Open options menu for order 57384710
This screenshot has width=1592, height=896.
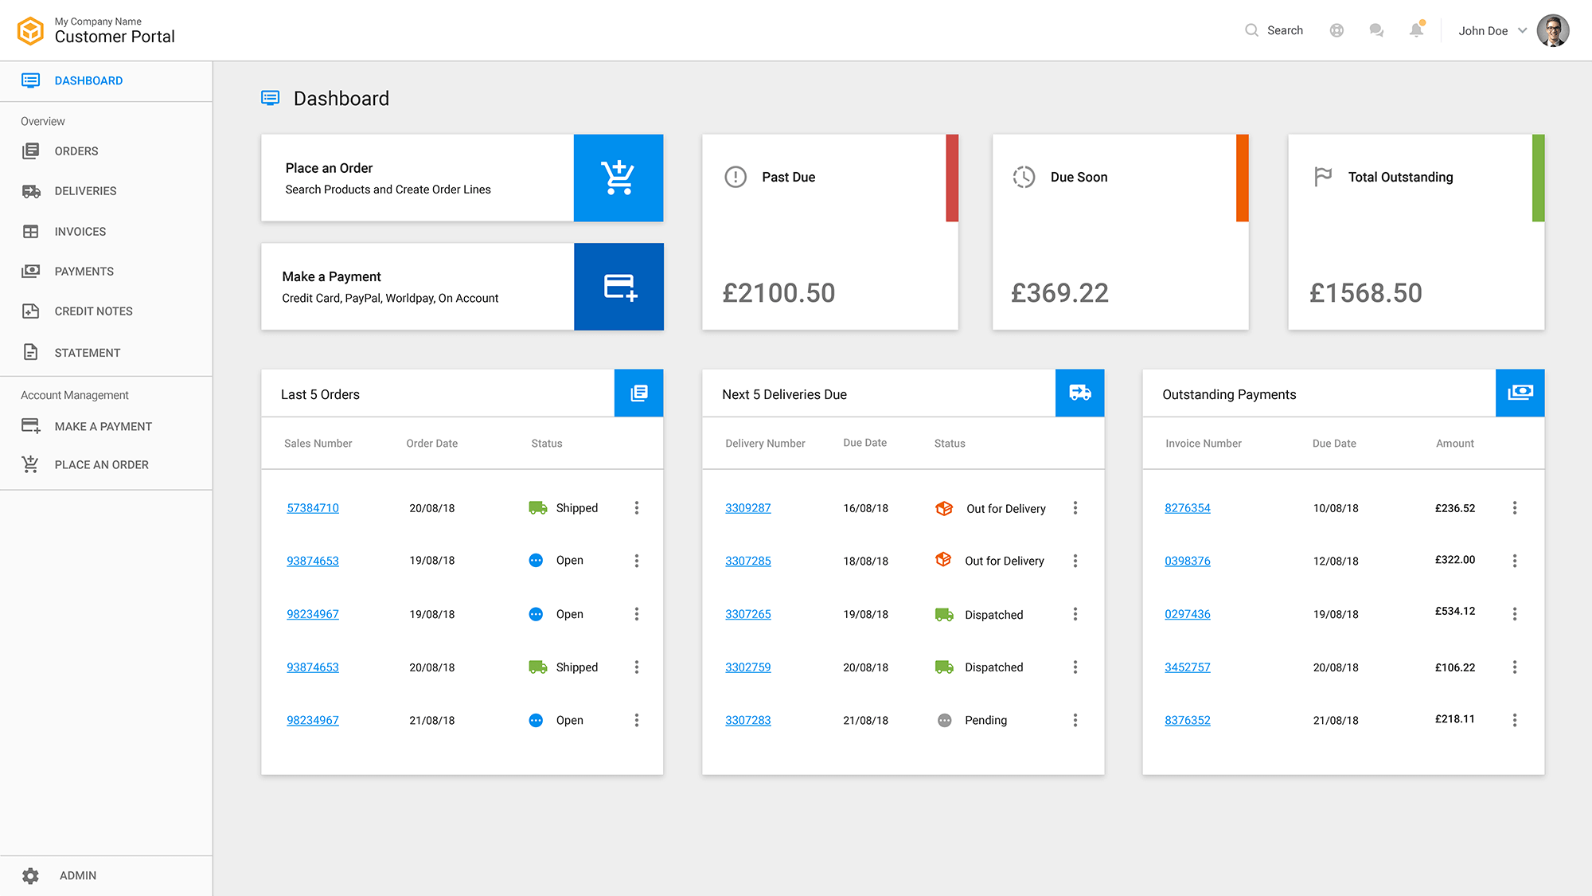(637, 508)
